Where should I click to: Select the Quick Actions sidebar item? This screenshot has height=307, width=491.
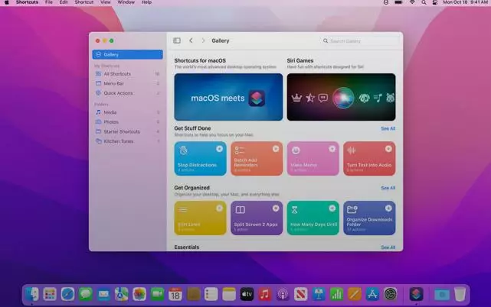pyautogui.click(x=118, y=93)
